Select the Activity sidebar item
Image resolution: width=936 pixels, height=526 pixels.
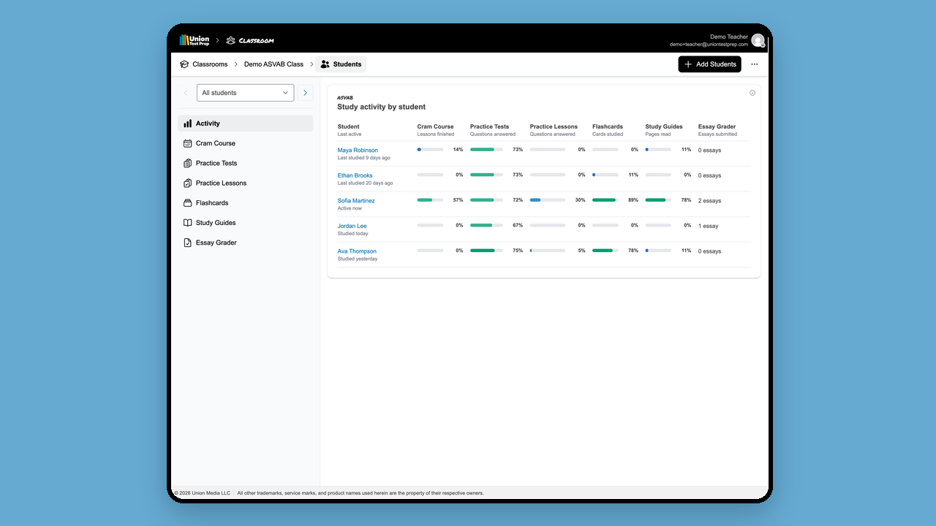245,123
